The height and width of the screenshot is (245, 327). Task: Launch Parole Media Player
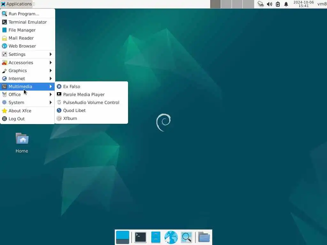(x=91, y=94)
